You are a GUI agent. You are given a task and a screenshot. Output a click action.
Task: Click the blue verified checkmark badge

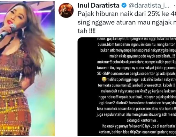coord(124,5)
